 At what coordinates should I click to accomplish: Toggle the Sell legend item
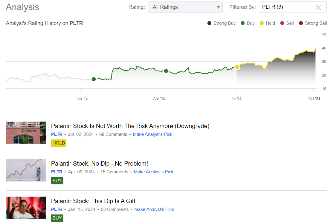tap(287, 23)
